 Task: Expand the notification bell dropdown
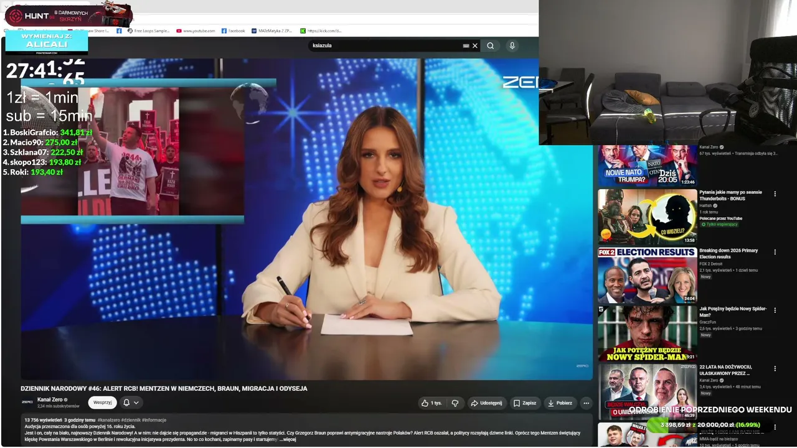point(131,403)
